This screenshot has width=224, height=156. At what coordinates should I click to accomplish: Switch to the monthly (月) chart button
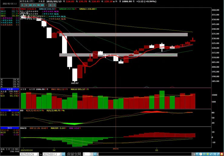coord(54,5)
